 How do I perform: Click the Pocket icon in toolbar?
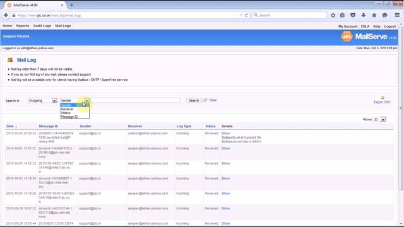point(353,15)
